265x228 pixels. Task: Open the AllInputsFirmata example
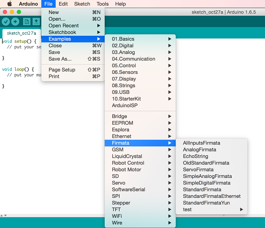212,143
